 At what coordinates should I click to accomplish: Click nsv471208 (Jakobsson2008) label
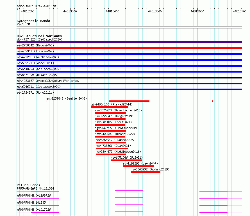click(x=38, y=57)
